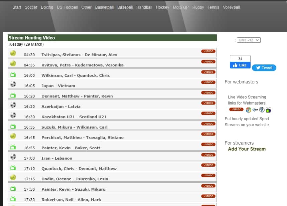Click the tennis ball icon for Tsitsipas match

tap(13, 53)
